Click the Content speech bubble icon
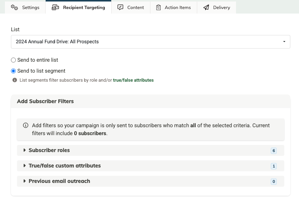This screenshot has width=299, height=201. coord(121,8)
